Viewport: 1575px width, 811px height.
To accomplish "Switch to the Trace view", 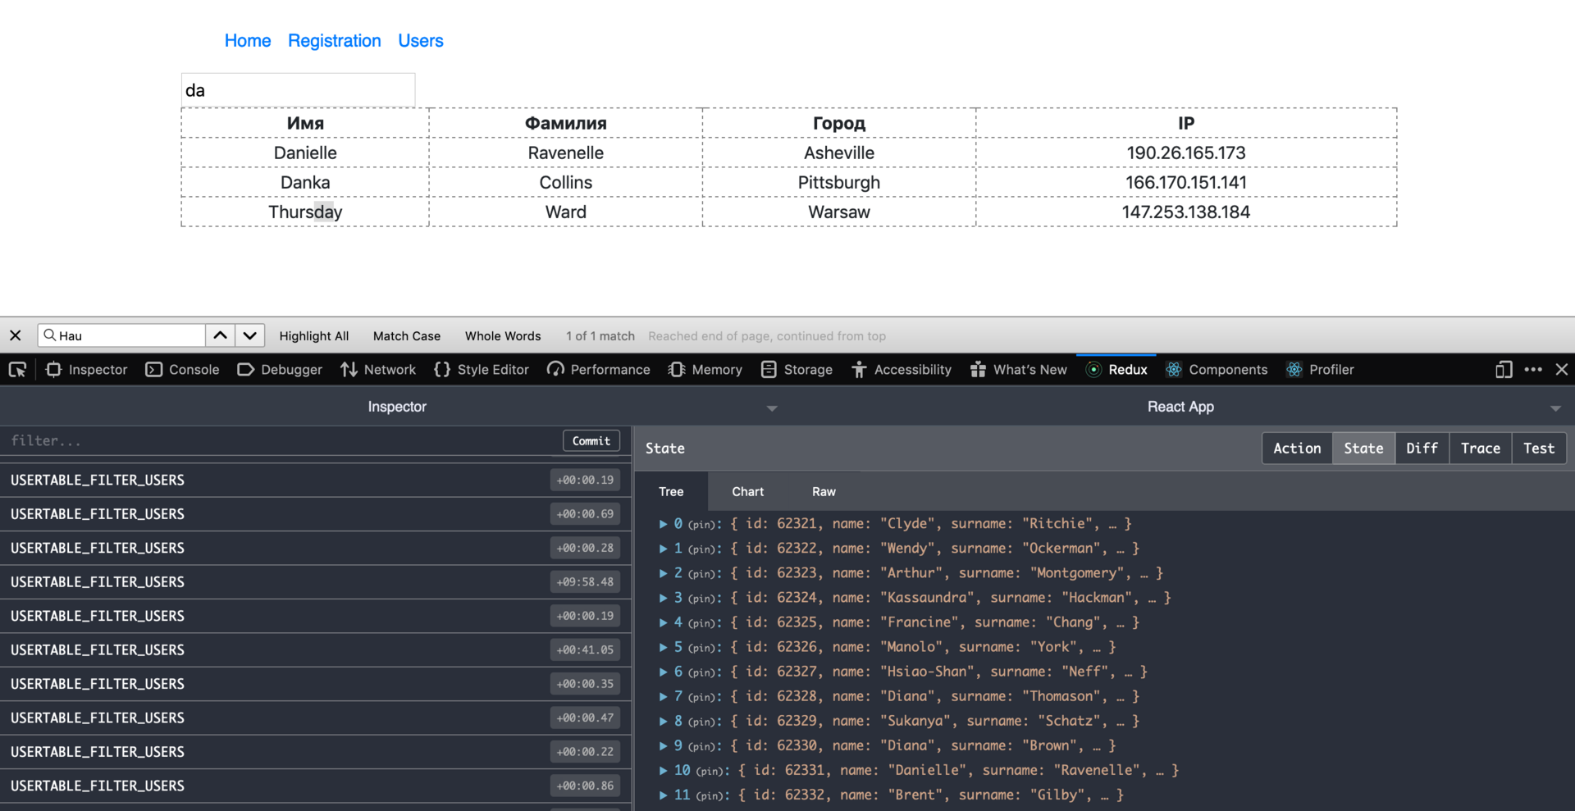I will point(1480,449).
